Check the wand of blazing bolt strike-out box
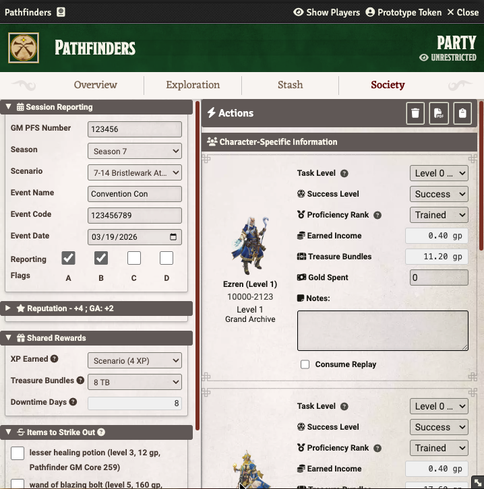Screen dimensions: 484x489 click(18, 484)
